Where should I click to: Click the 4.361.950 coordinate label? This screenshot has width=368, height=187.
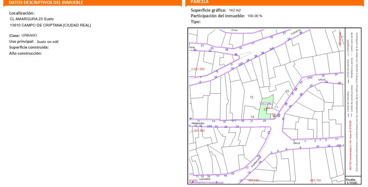pyautogui.click(x=198, y=69)
